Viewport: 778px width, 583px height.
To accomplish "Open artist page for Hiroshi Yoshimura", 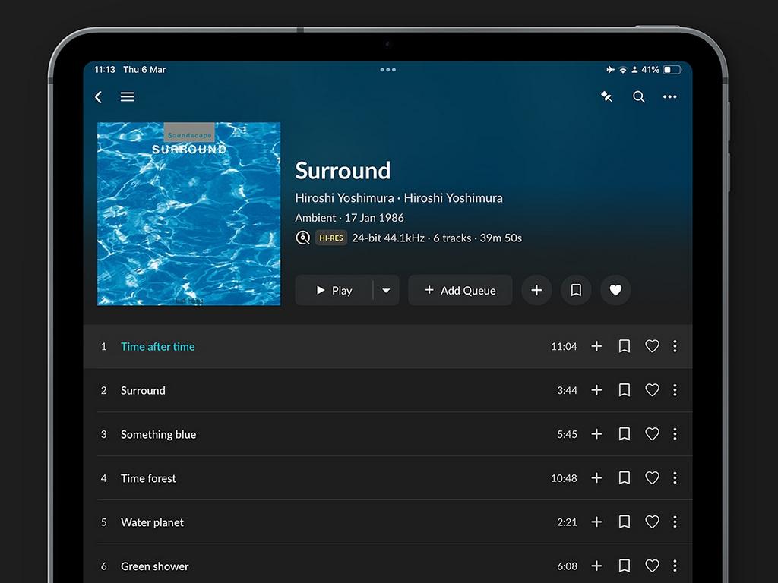I will 343,197.
